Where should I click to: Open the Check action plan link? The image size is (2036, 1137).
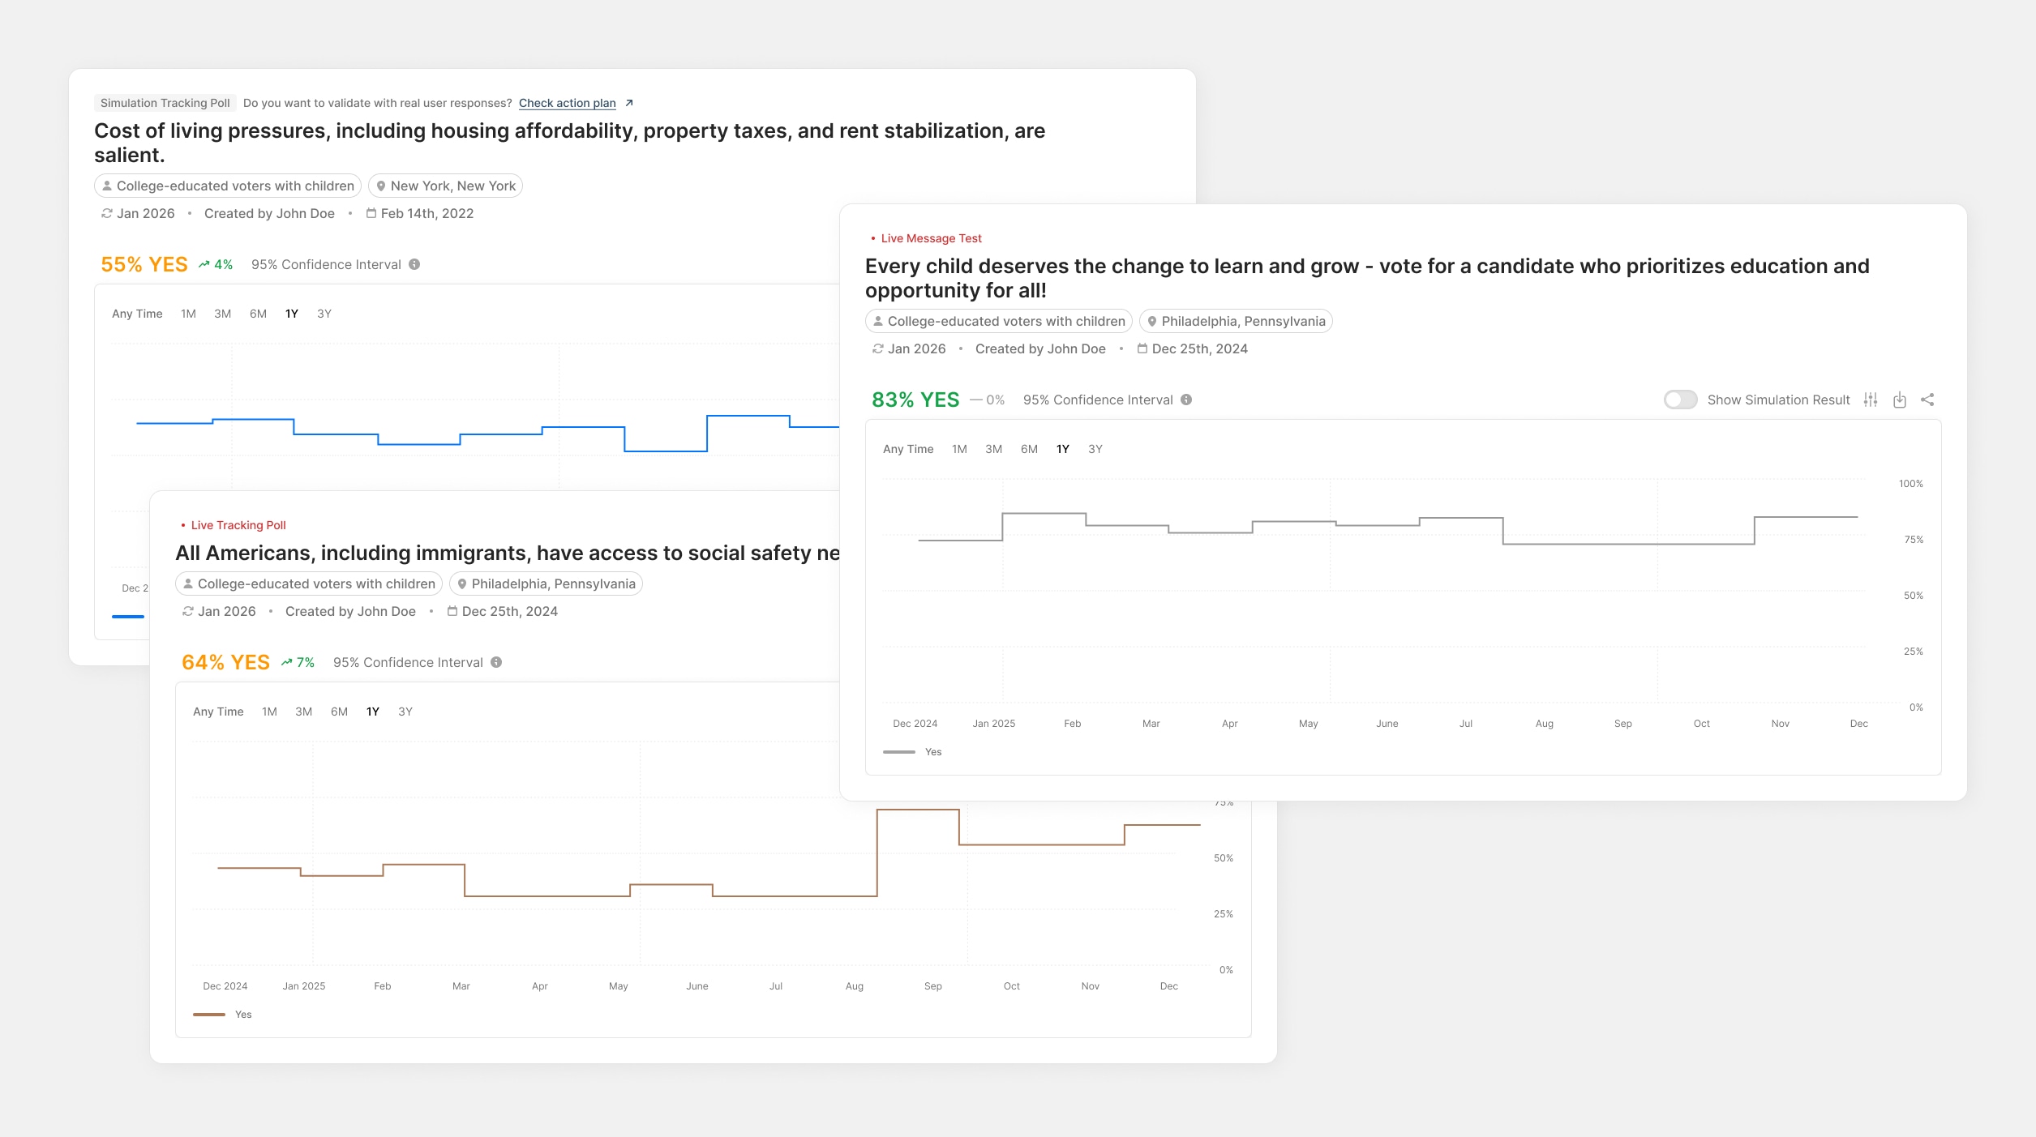click(567, 103)
